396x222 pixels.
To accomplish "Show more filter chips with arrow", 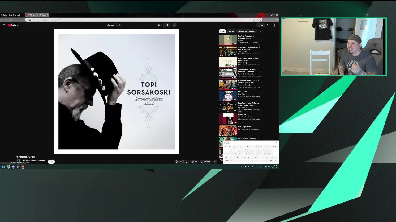I will pyautogui.click(x=260, y=31).
